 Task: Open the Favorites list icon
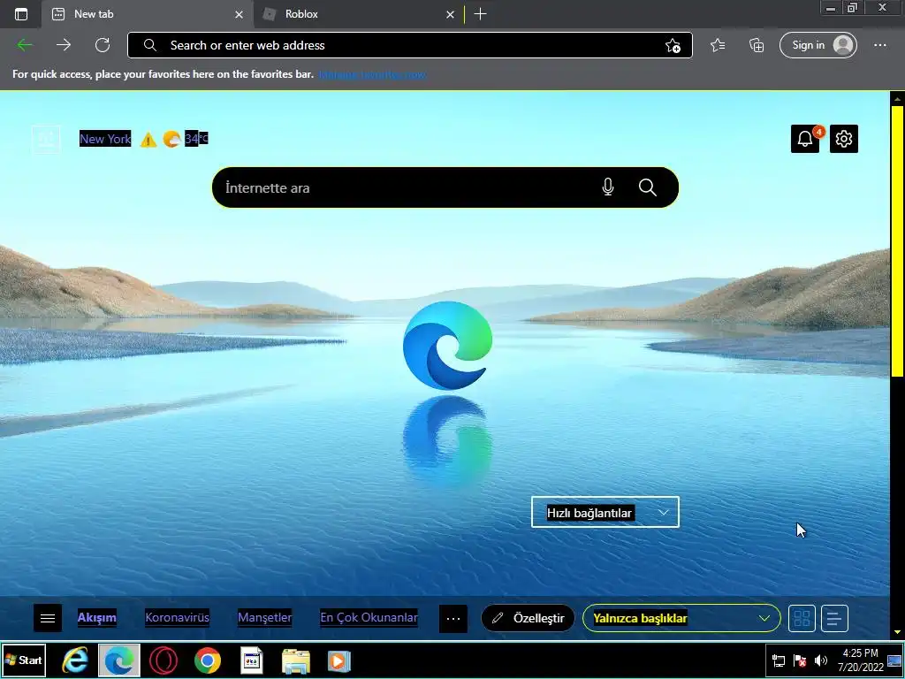tap(718, 45)
